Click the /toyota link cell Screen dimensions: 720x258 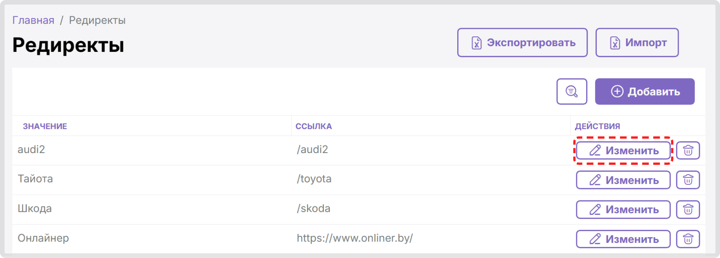coord(314,178)
